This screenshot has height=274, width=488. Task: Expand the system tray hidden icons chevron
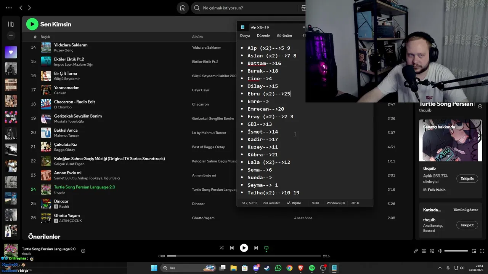(440, 268)
